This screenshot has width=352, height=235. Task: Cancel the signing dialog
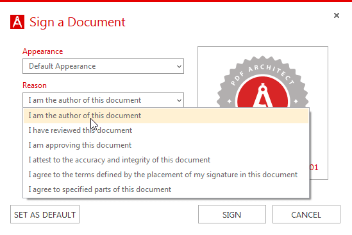pyautogui.click(x=306, y=214)
